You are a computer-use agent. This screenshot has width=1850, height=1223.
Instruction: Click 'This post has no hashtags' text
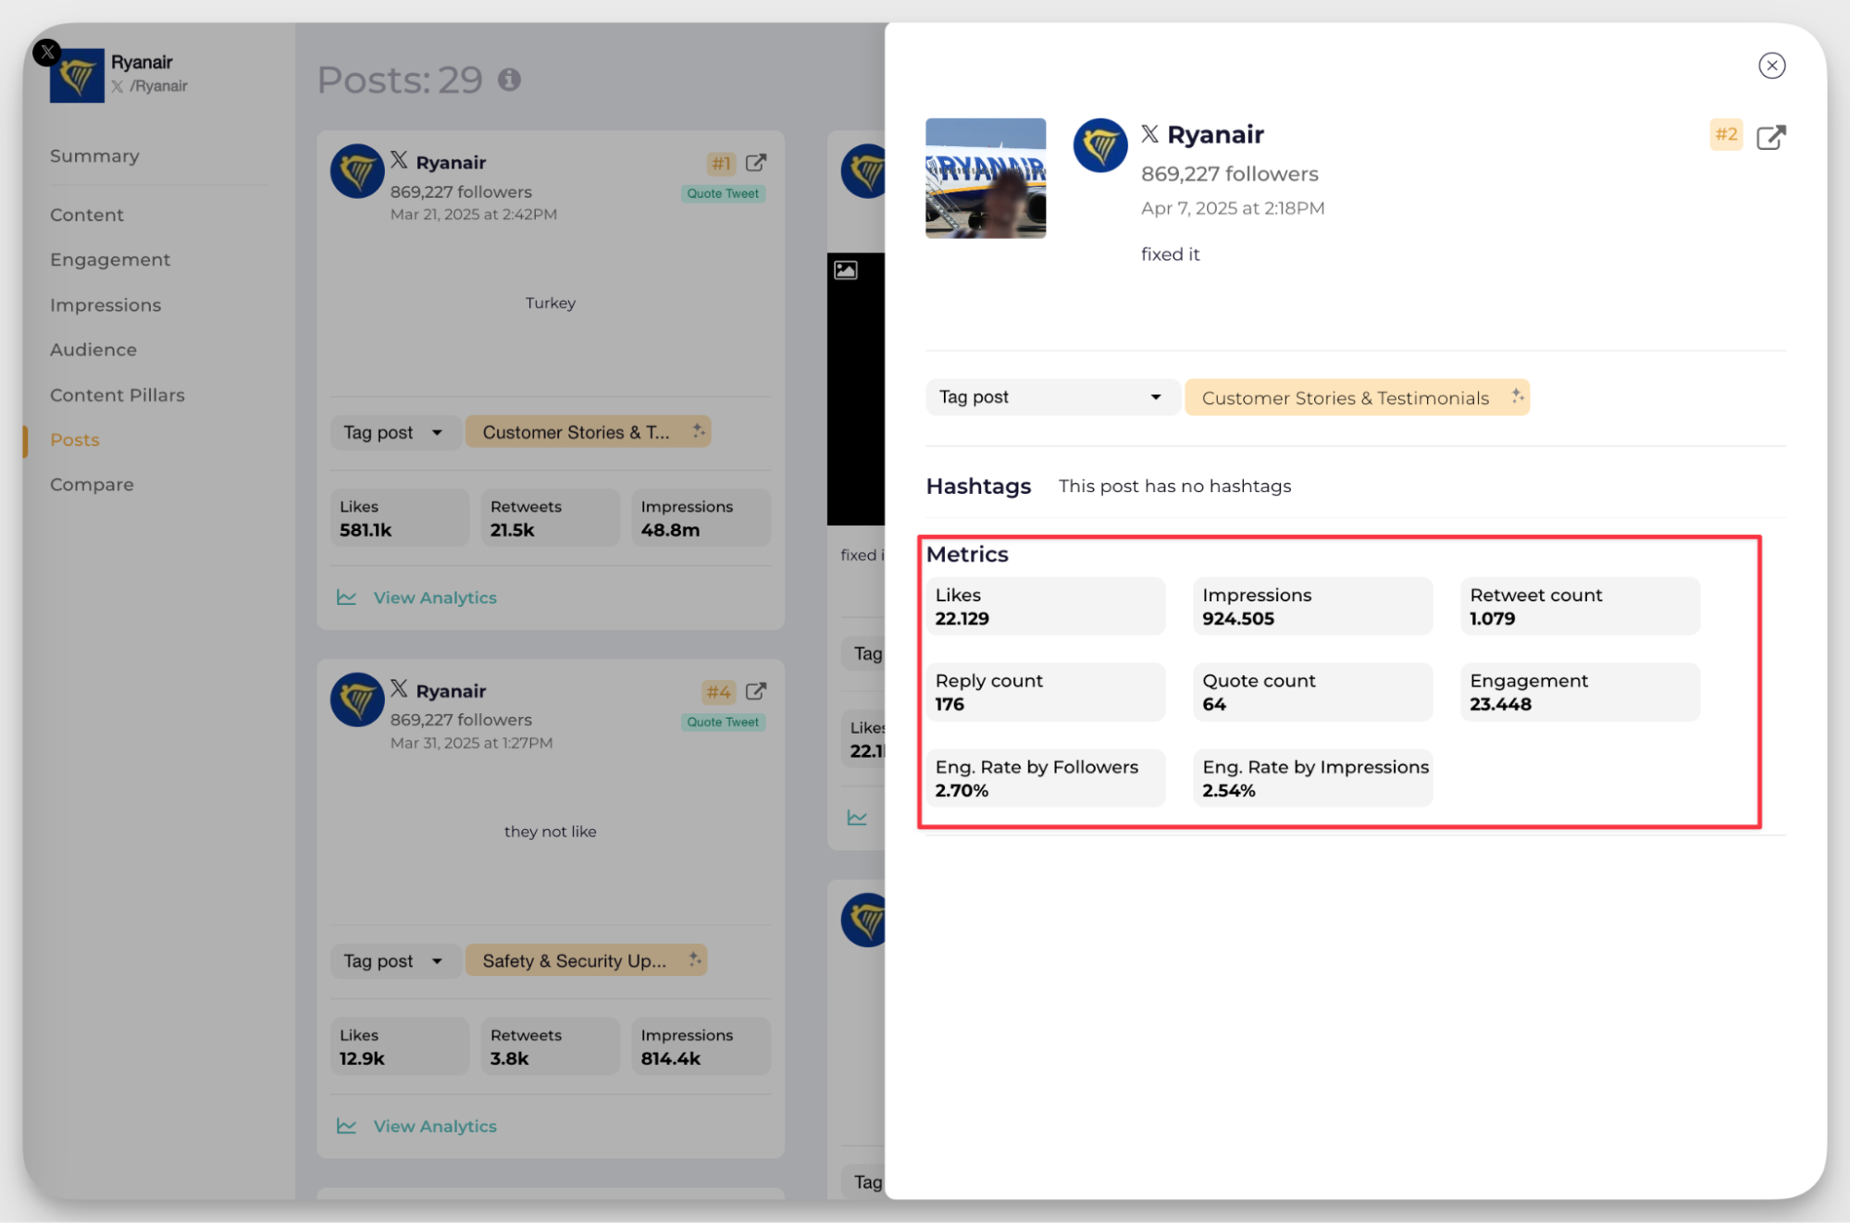tap(1174, 487)
